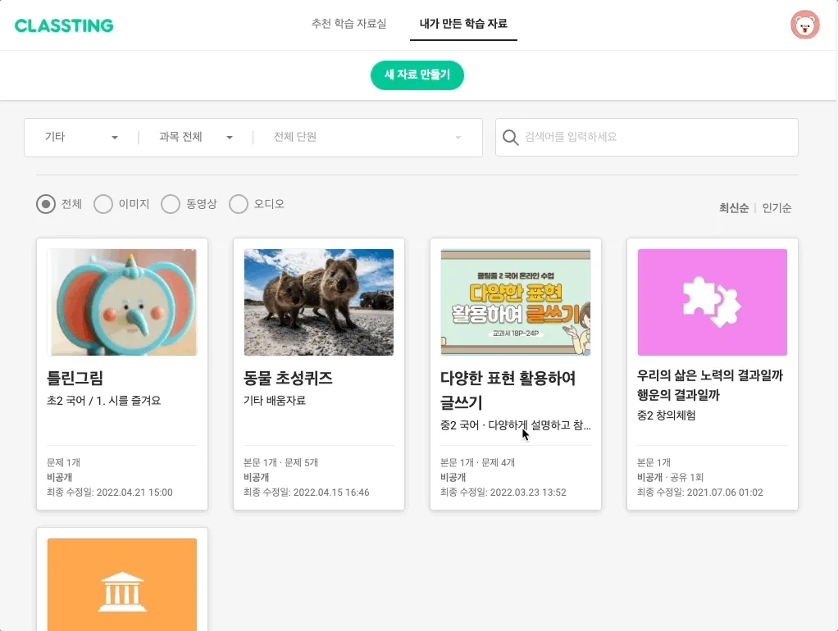Sort materials by 인기순
Viewport: 838px width, 631px height.
(777, 208)
